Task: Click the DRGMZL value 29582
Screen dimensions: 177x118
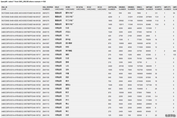Action: click(121, 21)
